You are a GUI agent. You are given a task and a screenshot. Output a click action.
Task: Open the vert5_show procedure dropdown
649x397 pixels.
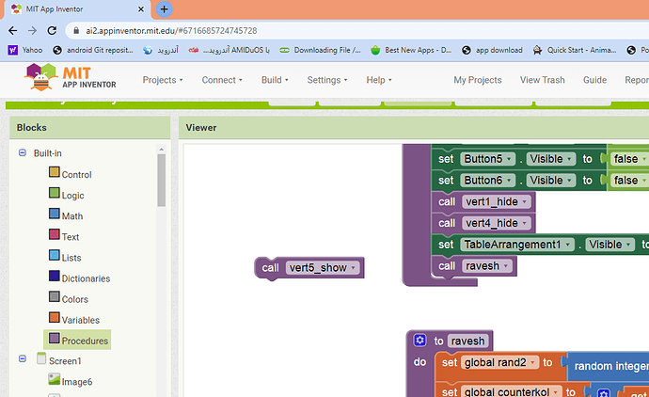click(x=354, y=268)
